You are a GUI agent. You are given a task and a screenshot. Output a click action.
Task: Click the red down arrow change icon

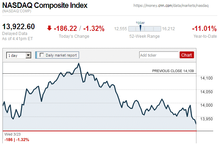pos(50,28)
